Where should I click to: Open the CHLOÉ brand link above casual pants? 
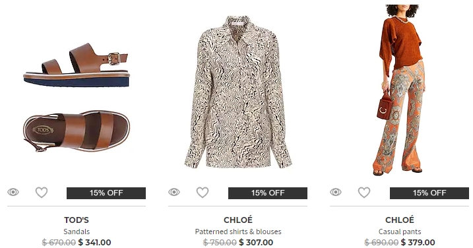400,220
